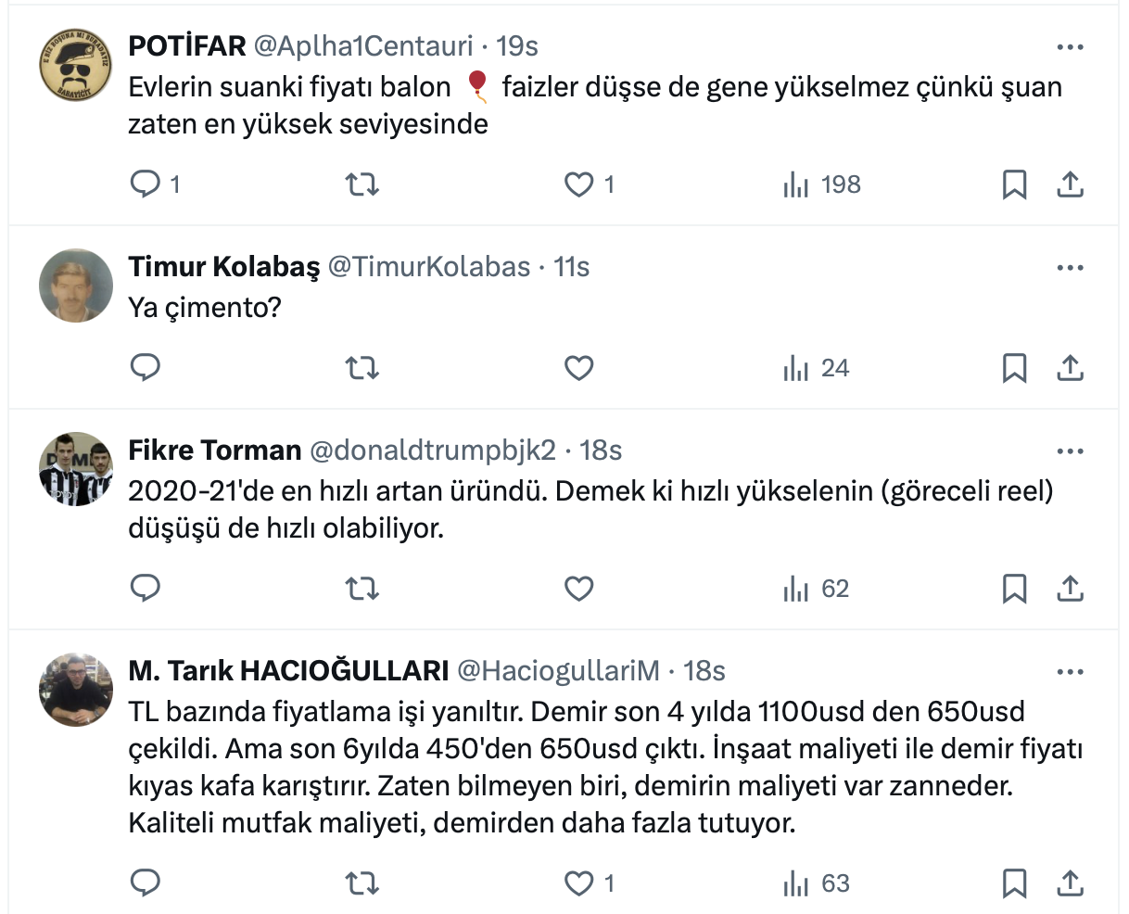Bookmark POTİFAR's tweet
1129x914 pixels.
pos(1014,184)
